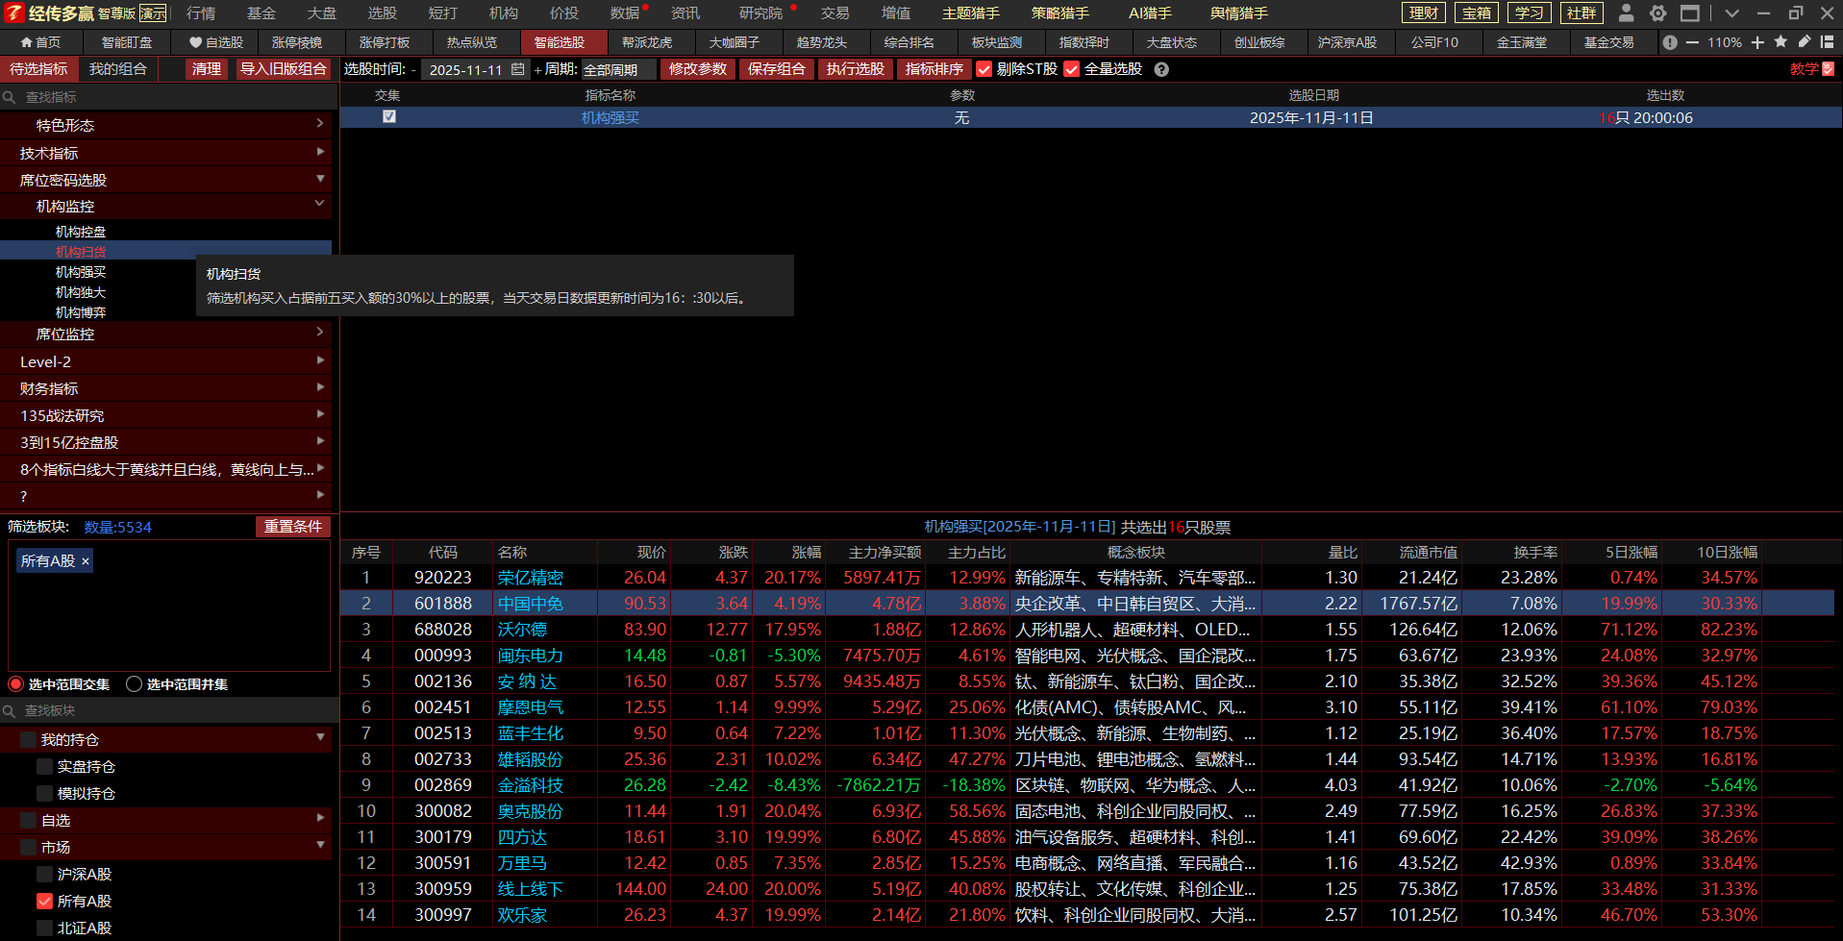Image resolution: width=1843 pixels, height=941 pixels.
Task: Open settings via the gear icon
Action: [x=1658, y=13]
